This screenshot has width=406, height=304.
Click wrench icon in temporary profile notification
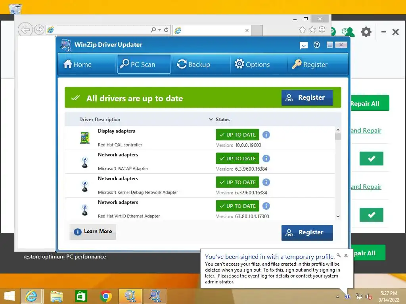[339, 255]
